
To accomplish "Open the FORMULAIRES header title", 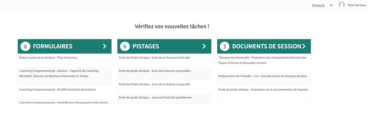I will pyautogui.click(x=53, y=46).
